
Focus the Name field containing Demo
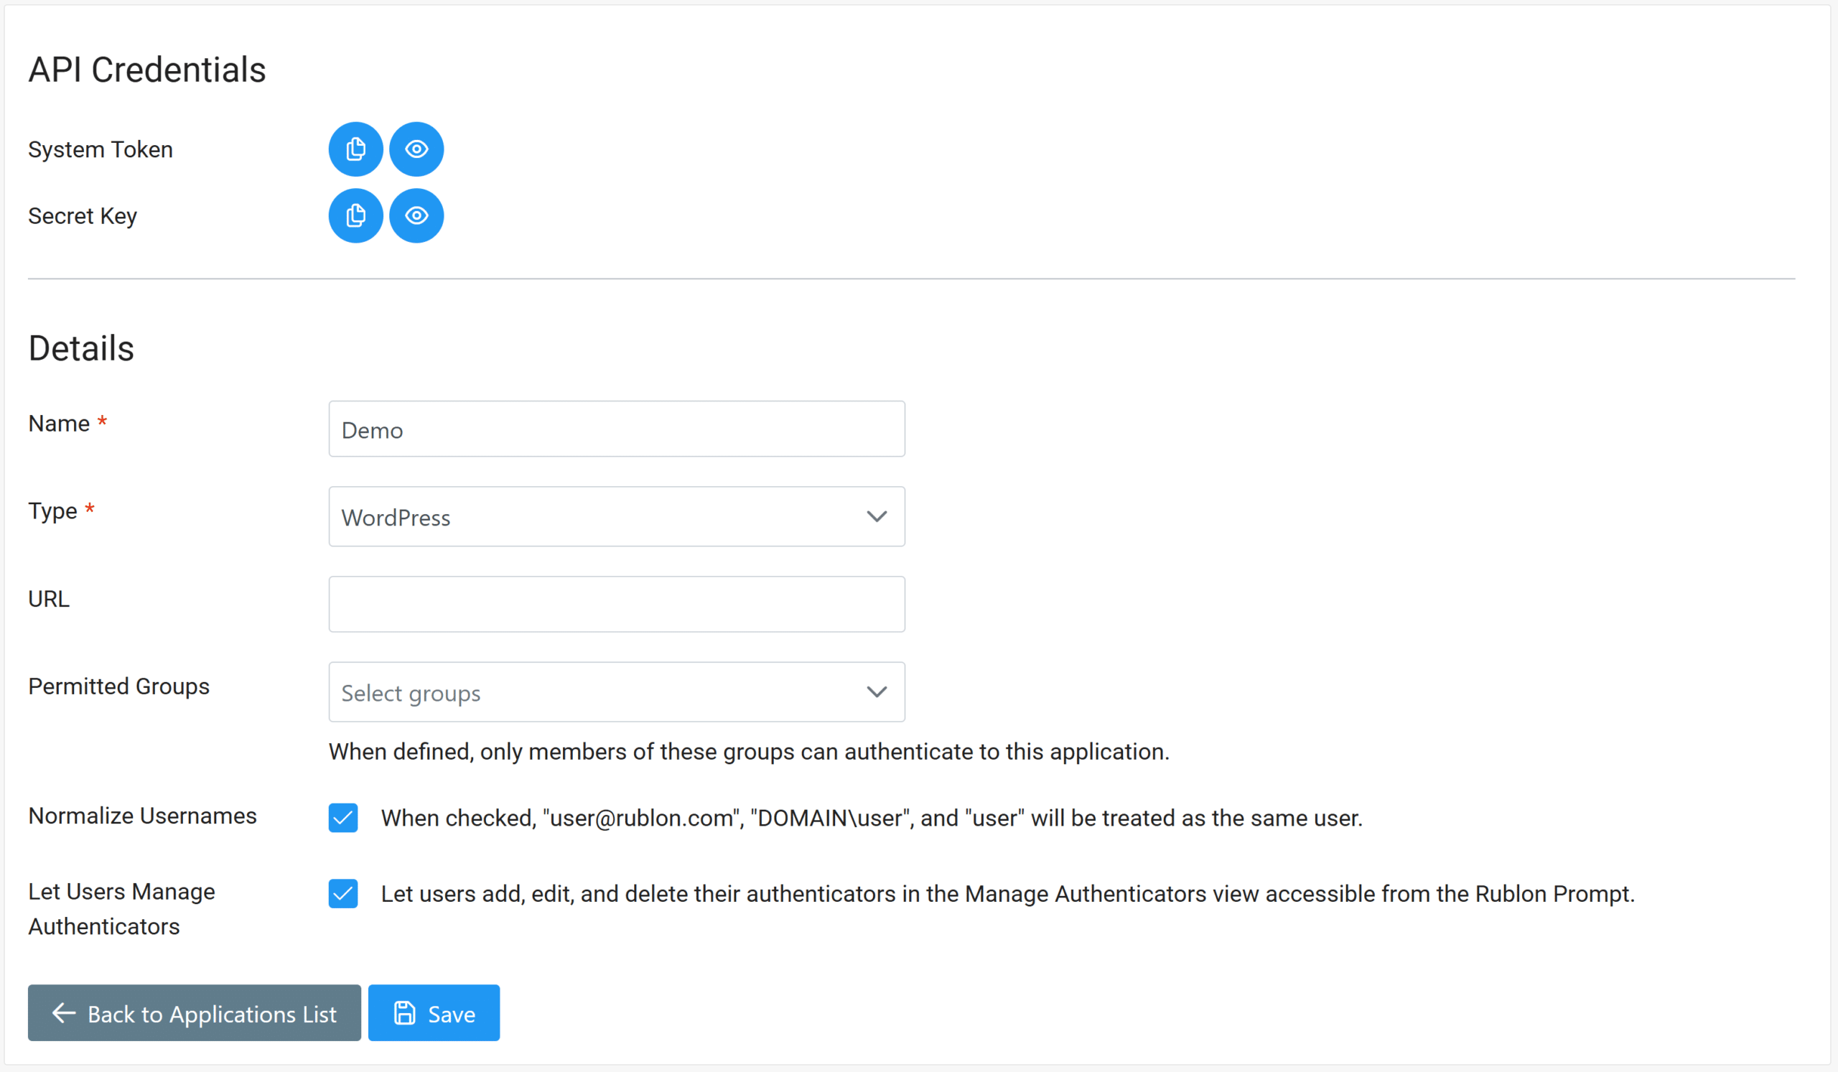[616, 429]
